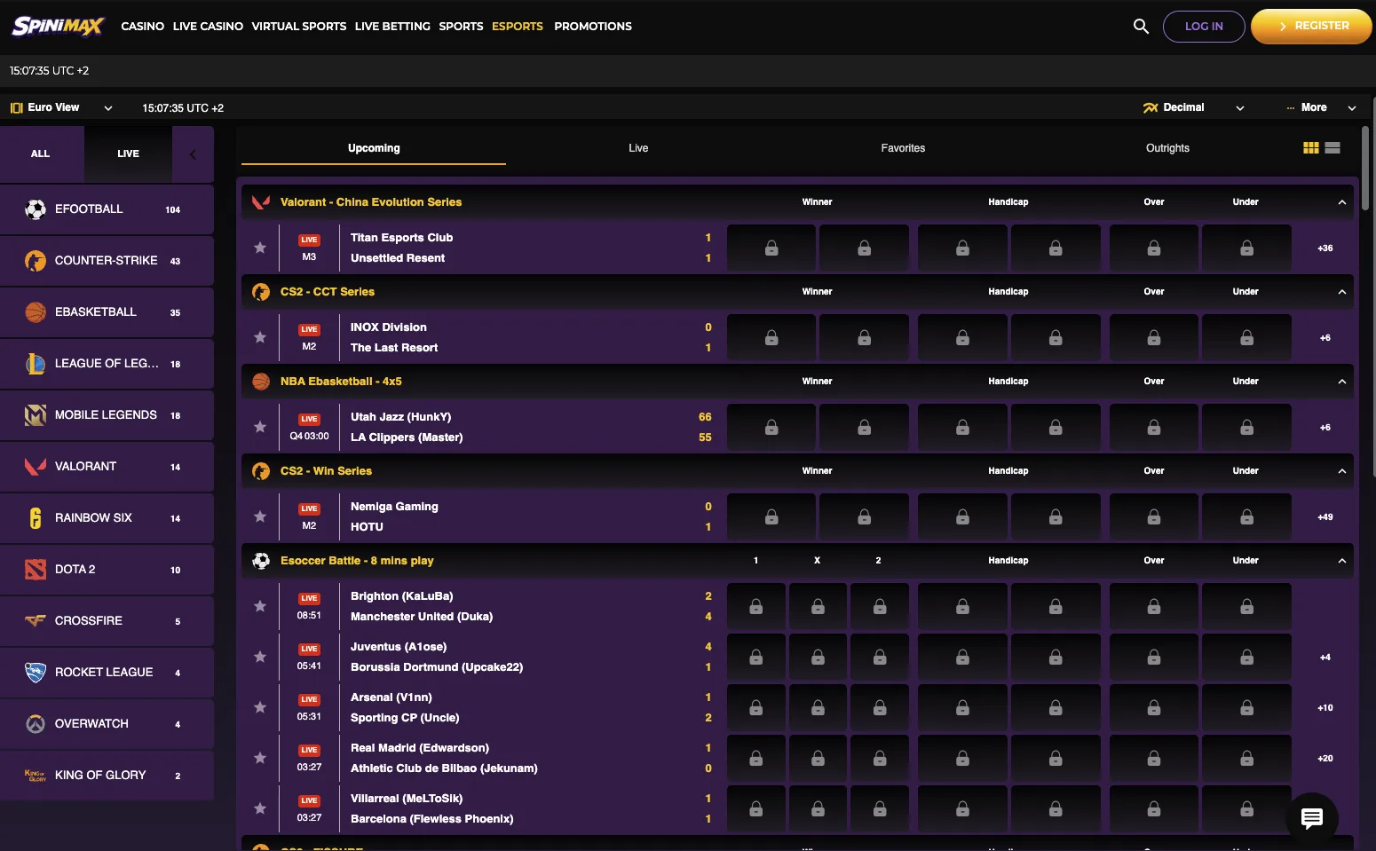The image size is (1376, 851).
Task: Open the Decimal odds format dropdown
Action: pyautogui.click(x=1194, y=107)
